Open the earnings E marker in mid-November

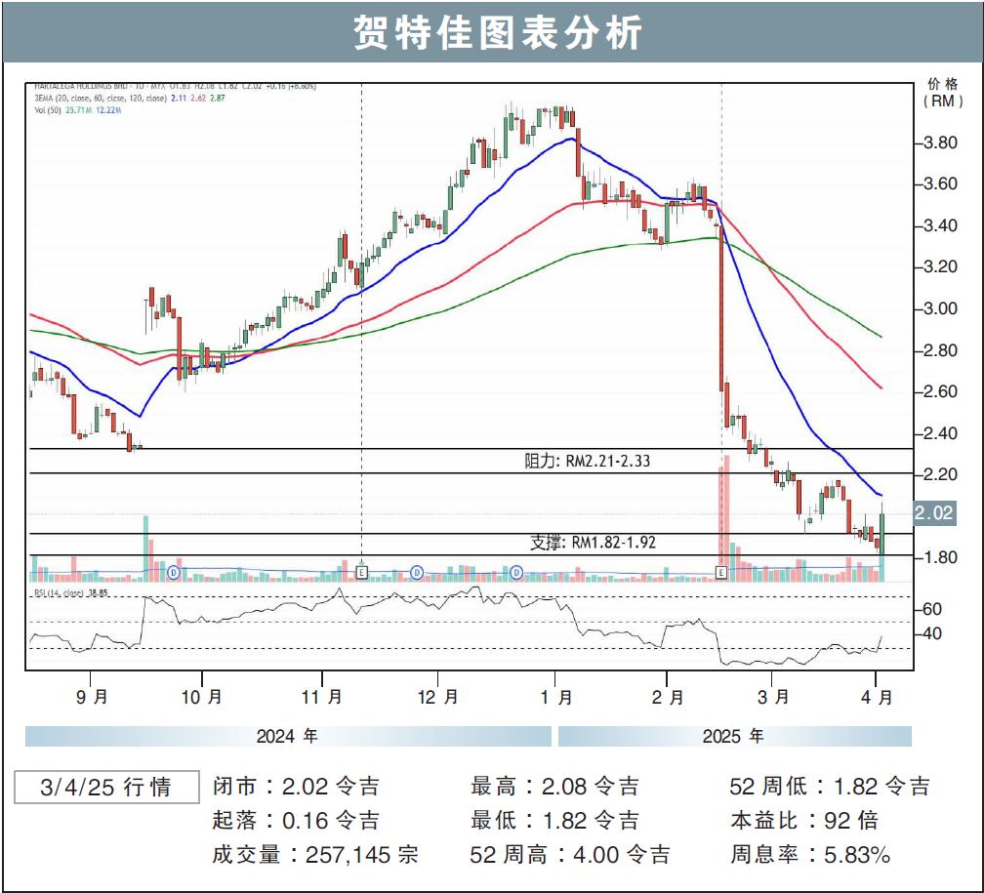pyautogui.click(x=361, y=572)
